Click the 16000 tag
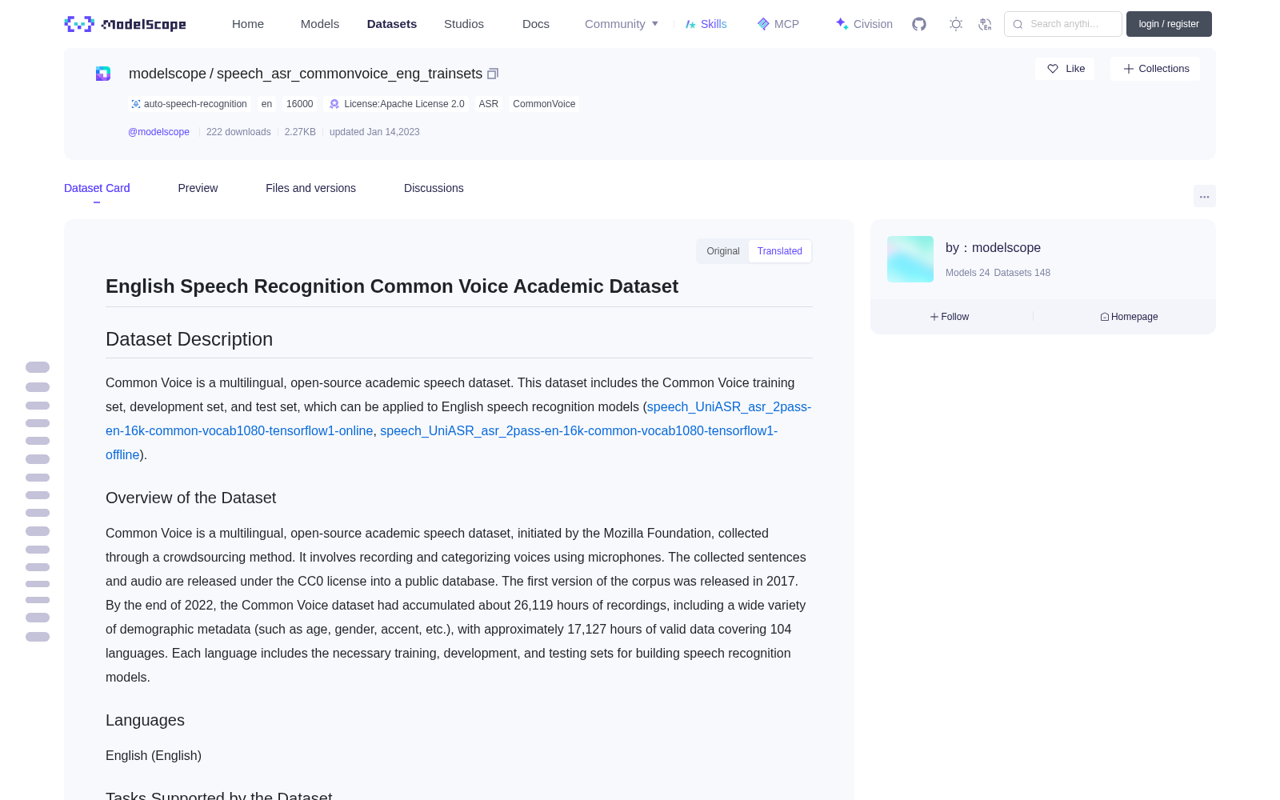 [300, 104]
